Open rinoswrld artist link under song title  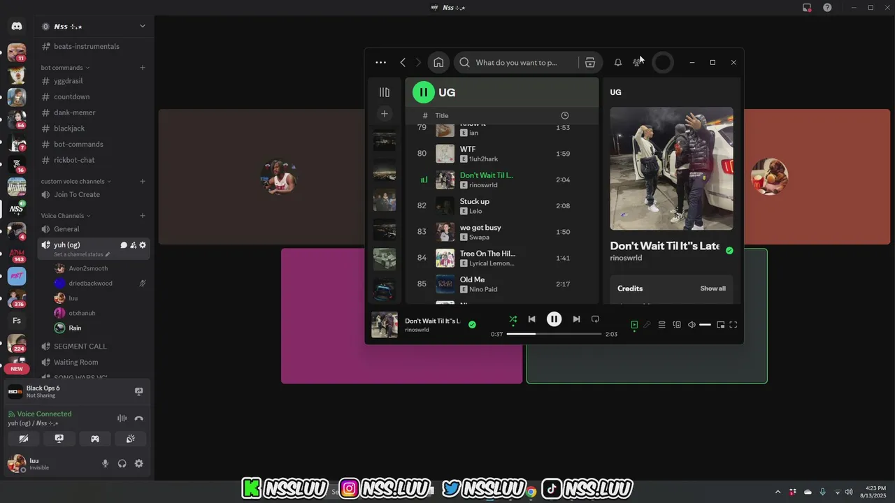click(x=626, y=258)
